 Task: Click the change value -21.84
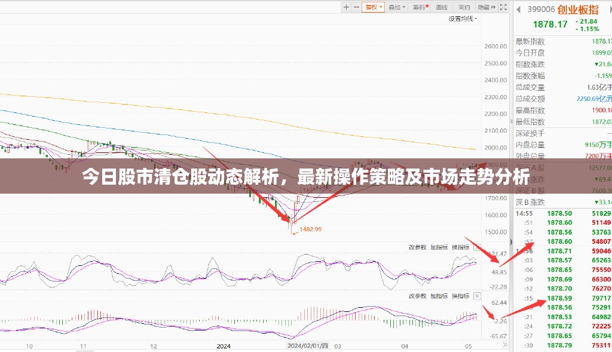(x=587, y=22)
